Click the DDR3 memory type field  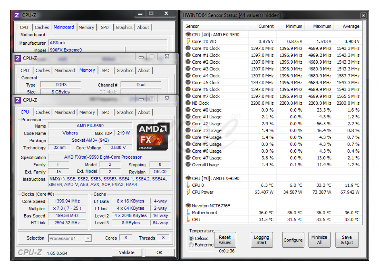coord(60,85)
